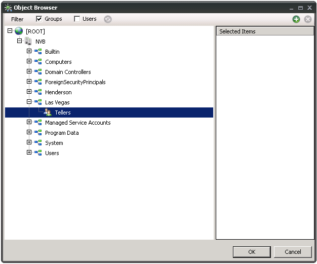Click the Cancel button

(293, 252)
